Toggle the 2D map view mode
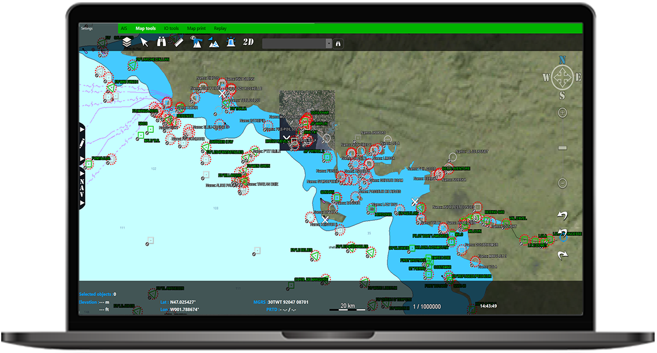 pyautogui.click(x=249, y=42)
